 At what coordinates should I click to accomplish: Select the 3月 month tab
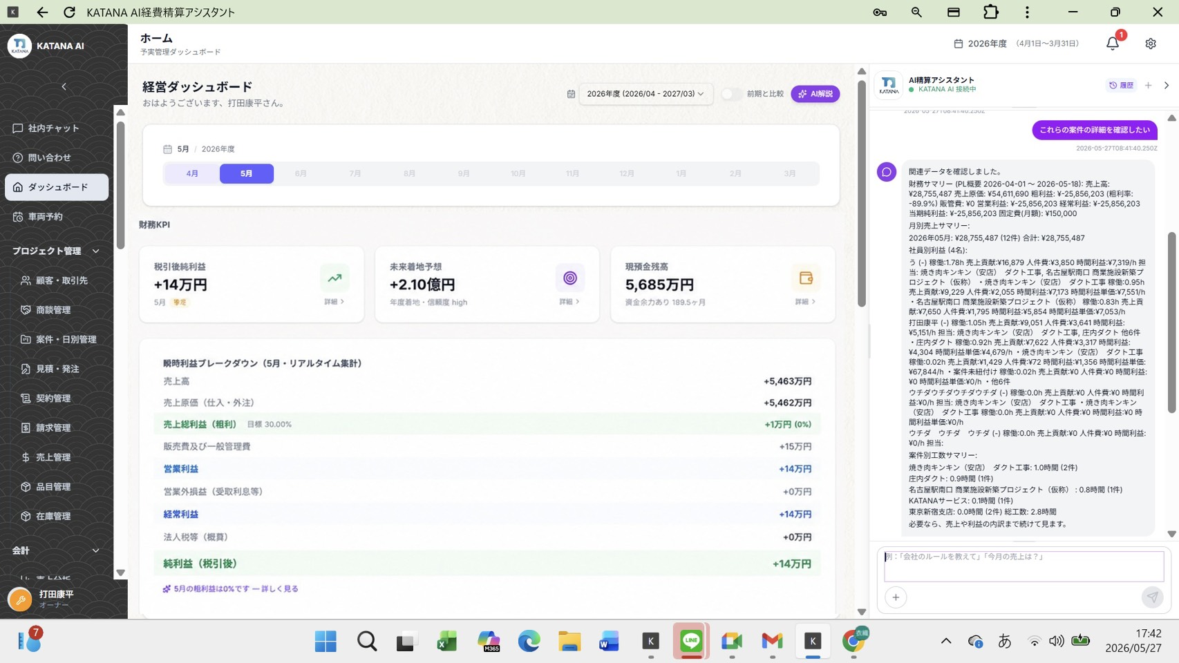pyautogui.click(x=790, y=173)
